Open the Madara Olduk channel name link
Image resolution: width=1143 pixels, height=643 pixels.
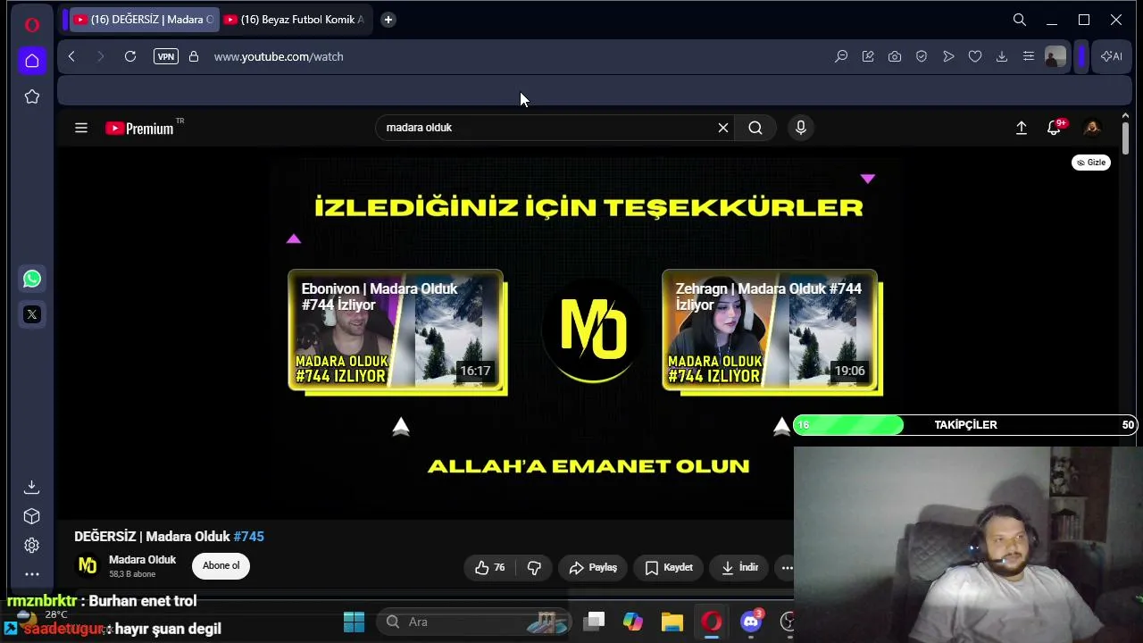pyautogui.click(x=142, y=560)
